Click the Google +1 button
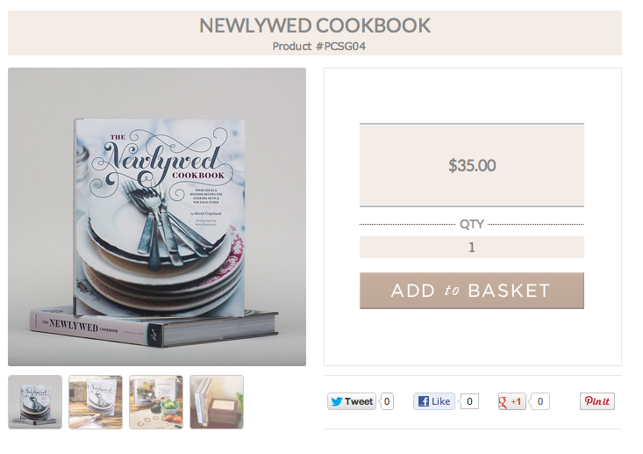Screen dimensions: 643x454 (511, 401)
